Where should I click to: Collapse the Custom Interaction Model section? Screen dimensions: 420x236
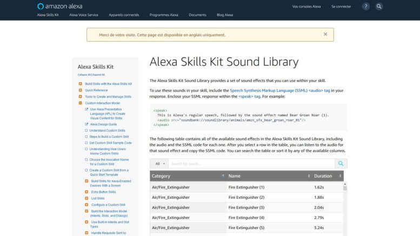81,103
